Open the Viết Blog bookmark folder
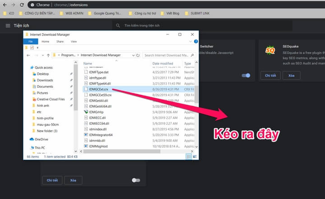The image size is (325, 199). [170, 13]
